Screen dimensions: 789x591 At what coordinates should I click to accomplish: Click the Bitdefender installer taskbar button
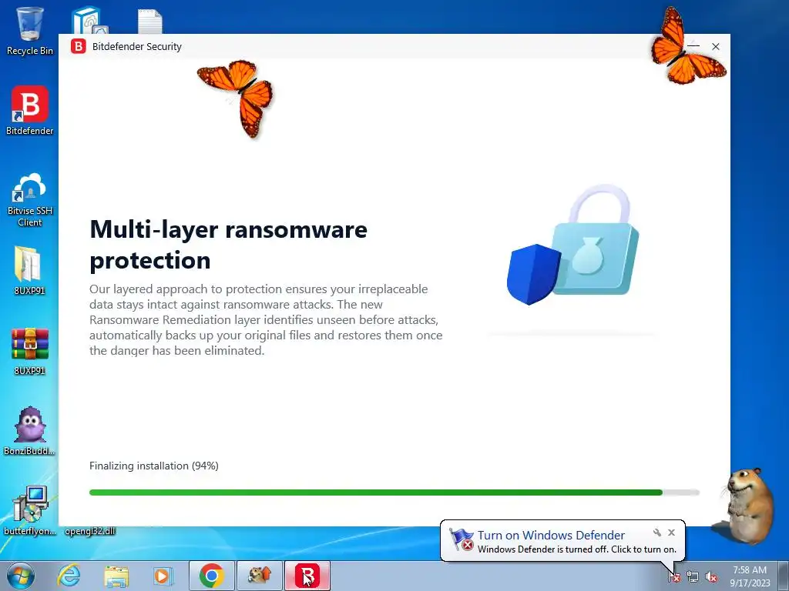click(x=307, y=576)
